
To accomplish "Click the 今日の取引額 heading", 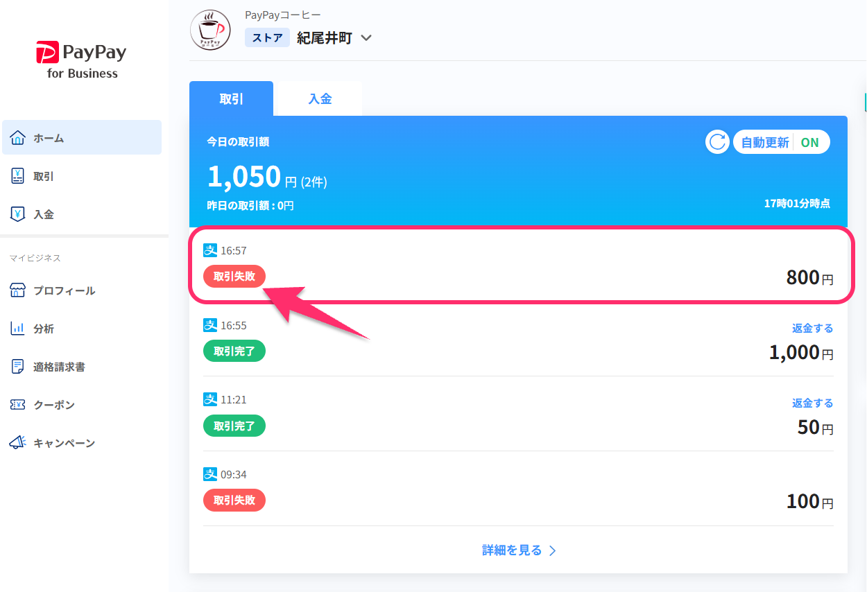I will 238,142.
